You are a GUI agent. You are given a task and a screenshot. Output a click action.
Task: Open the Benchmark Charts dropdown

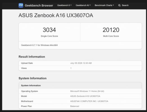coord(104,5)
